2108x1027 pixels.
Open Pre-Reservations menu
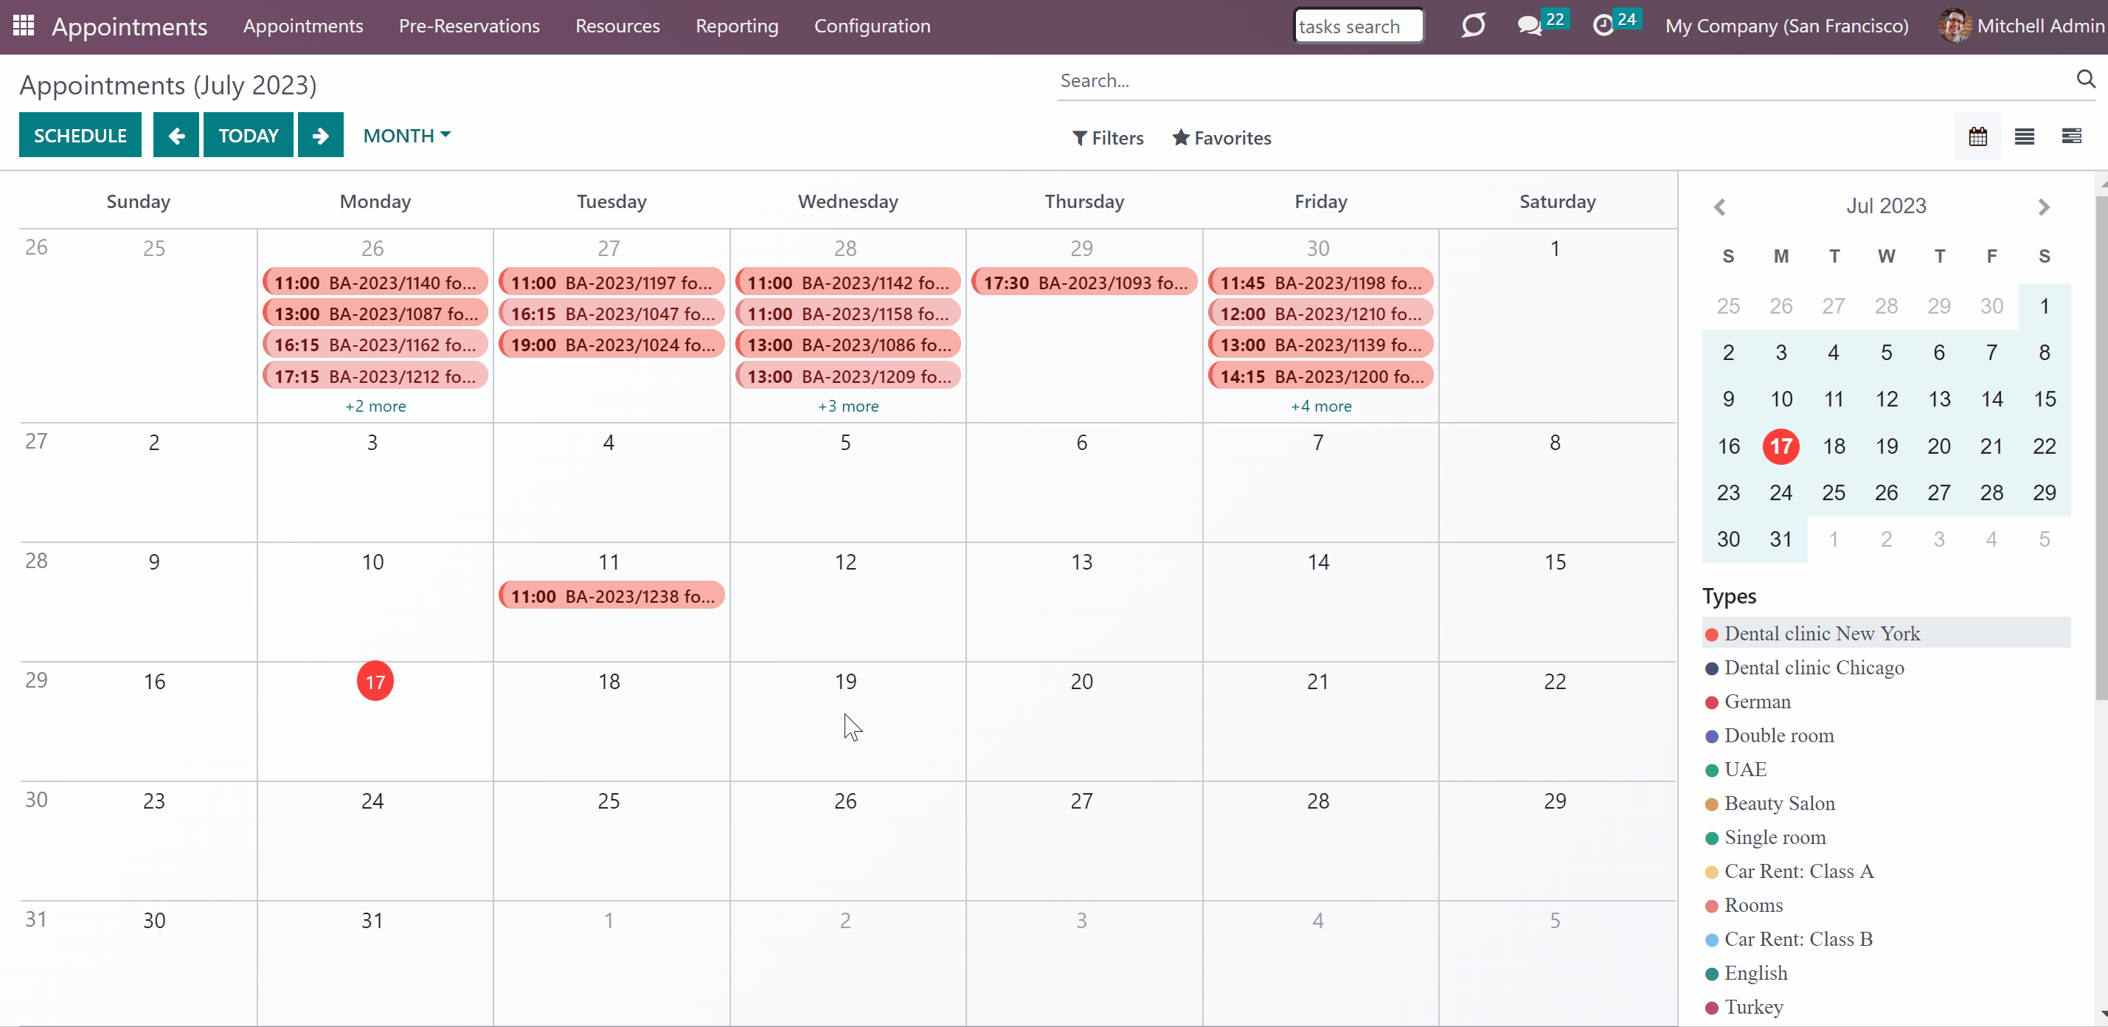[x=469, y=25]
